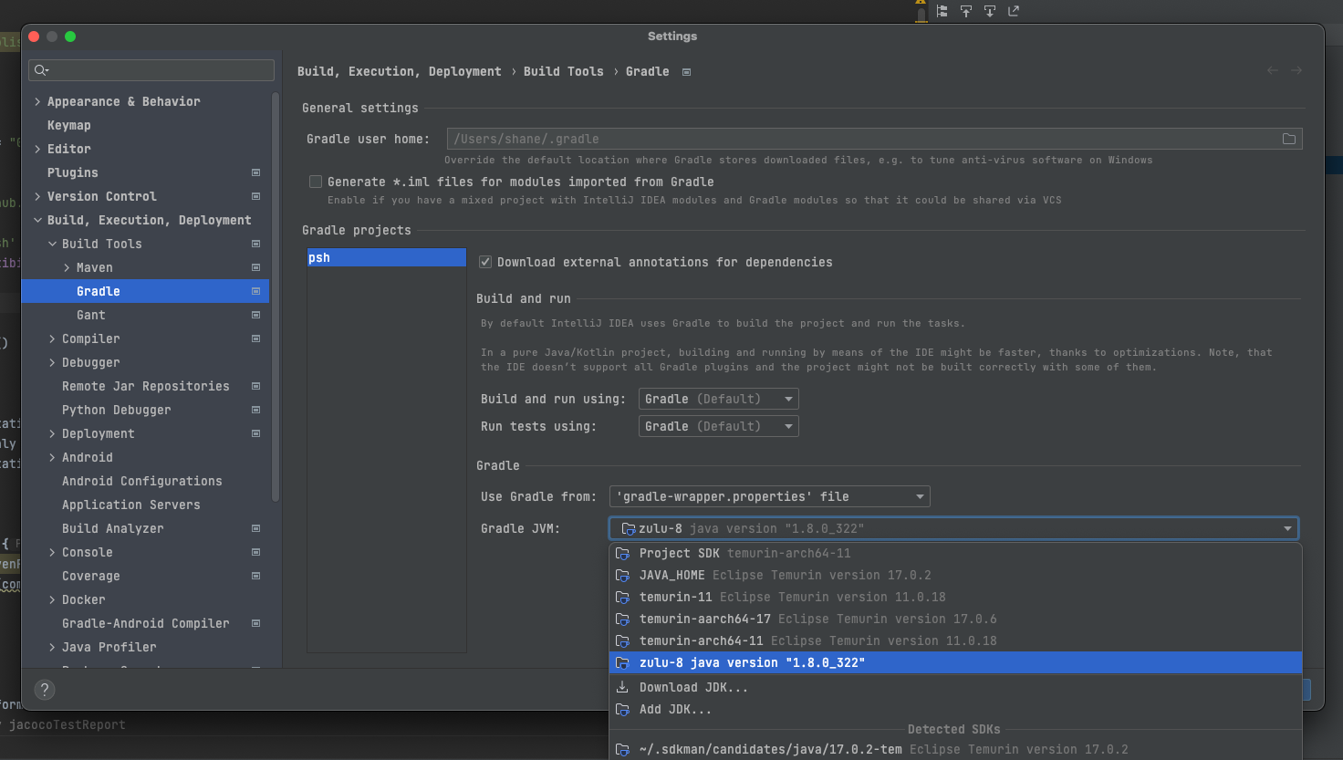Click the project-level marker icon beside Maven

pos(255,267)
